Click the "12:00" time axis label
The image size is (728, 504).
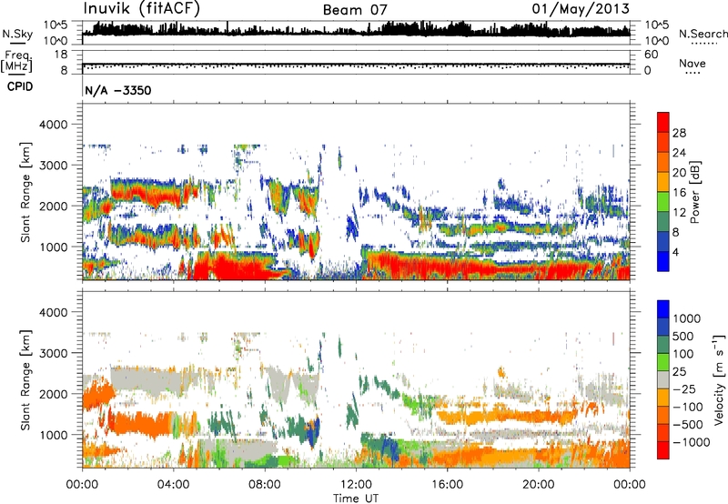(356, 485)
